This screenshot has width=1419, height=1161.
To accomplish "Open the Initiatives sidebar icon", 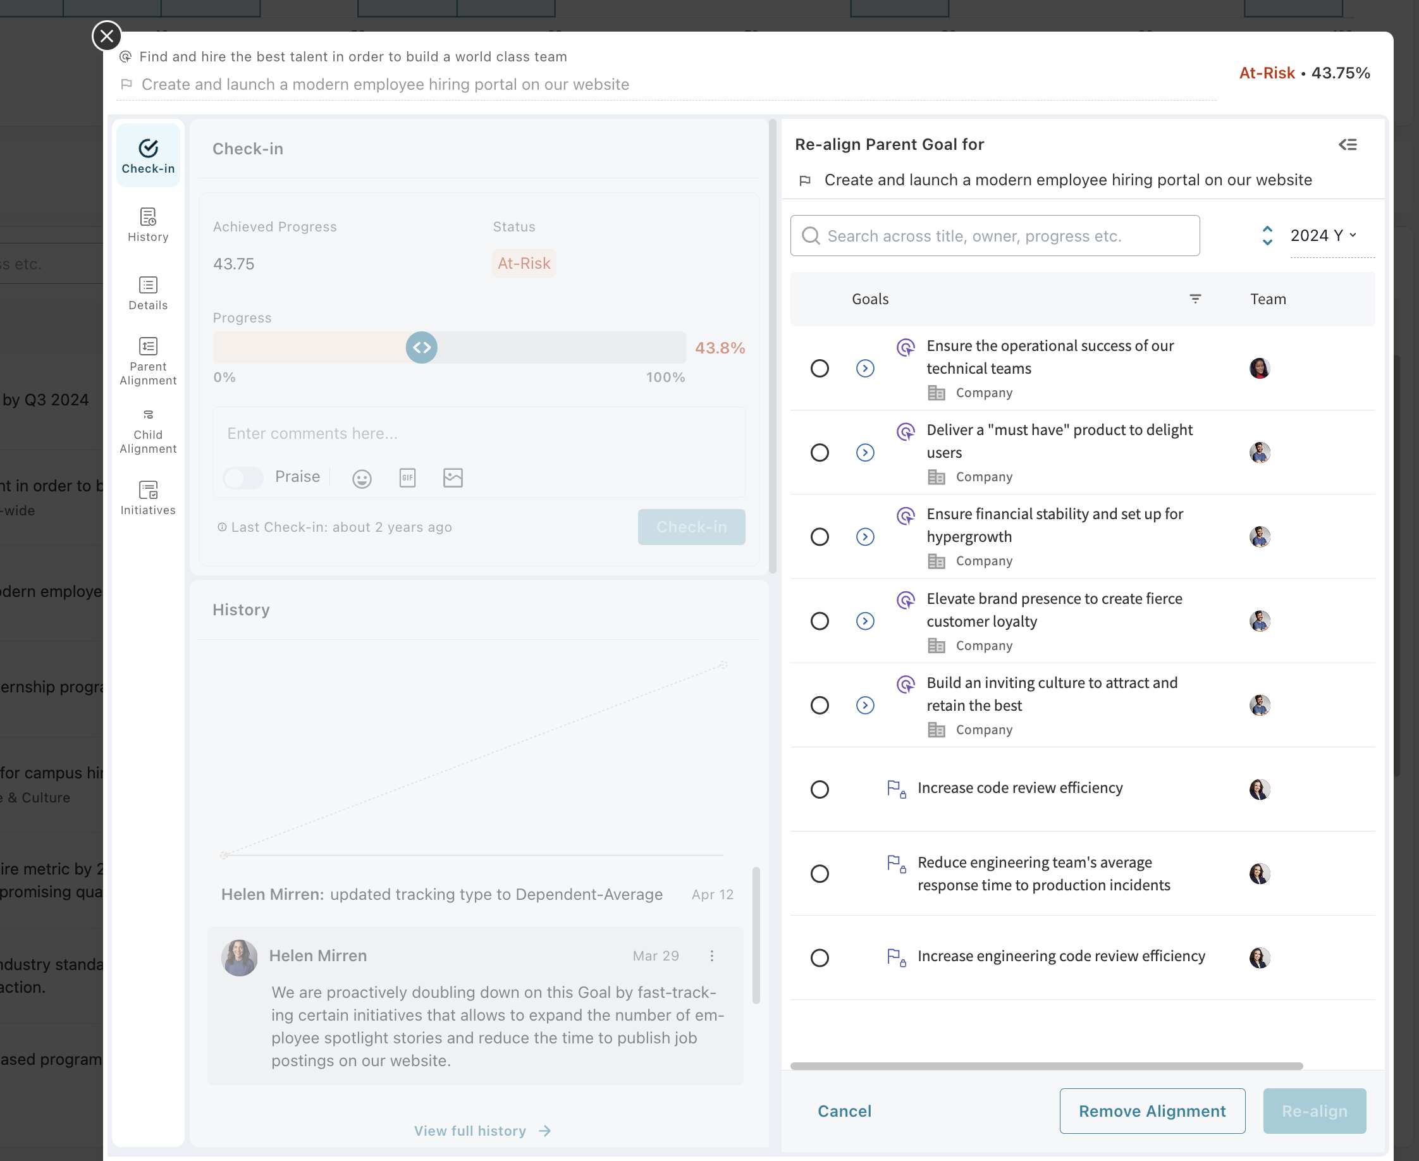I will click(x=148, y=498).
